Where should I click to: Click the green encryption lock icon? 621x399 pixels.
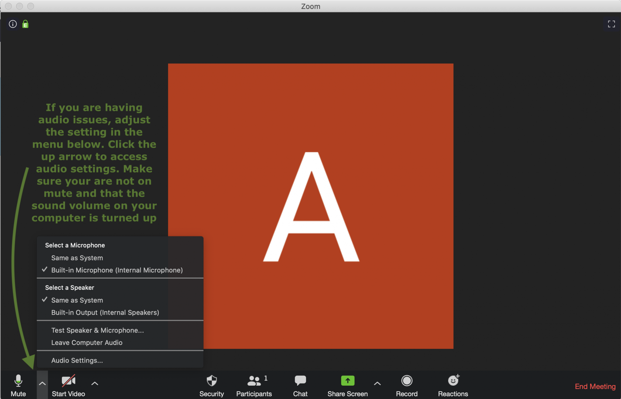tap(25, 24)
